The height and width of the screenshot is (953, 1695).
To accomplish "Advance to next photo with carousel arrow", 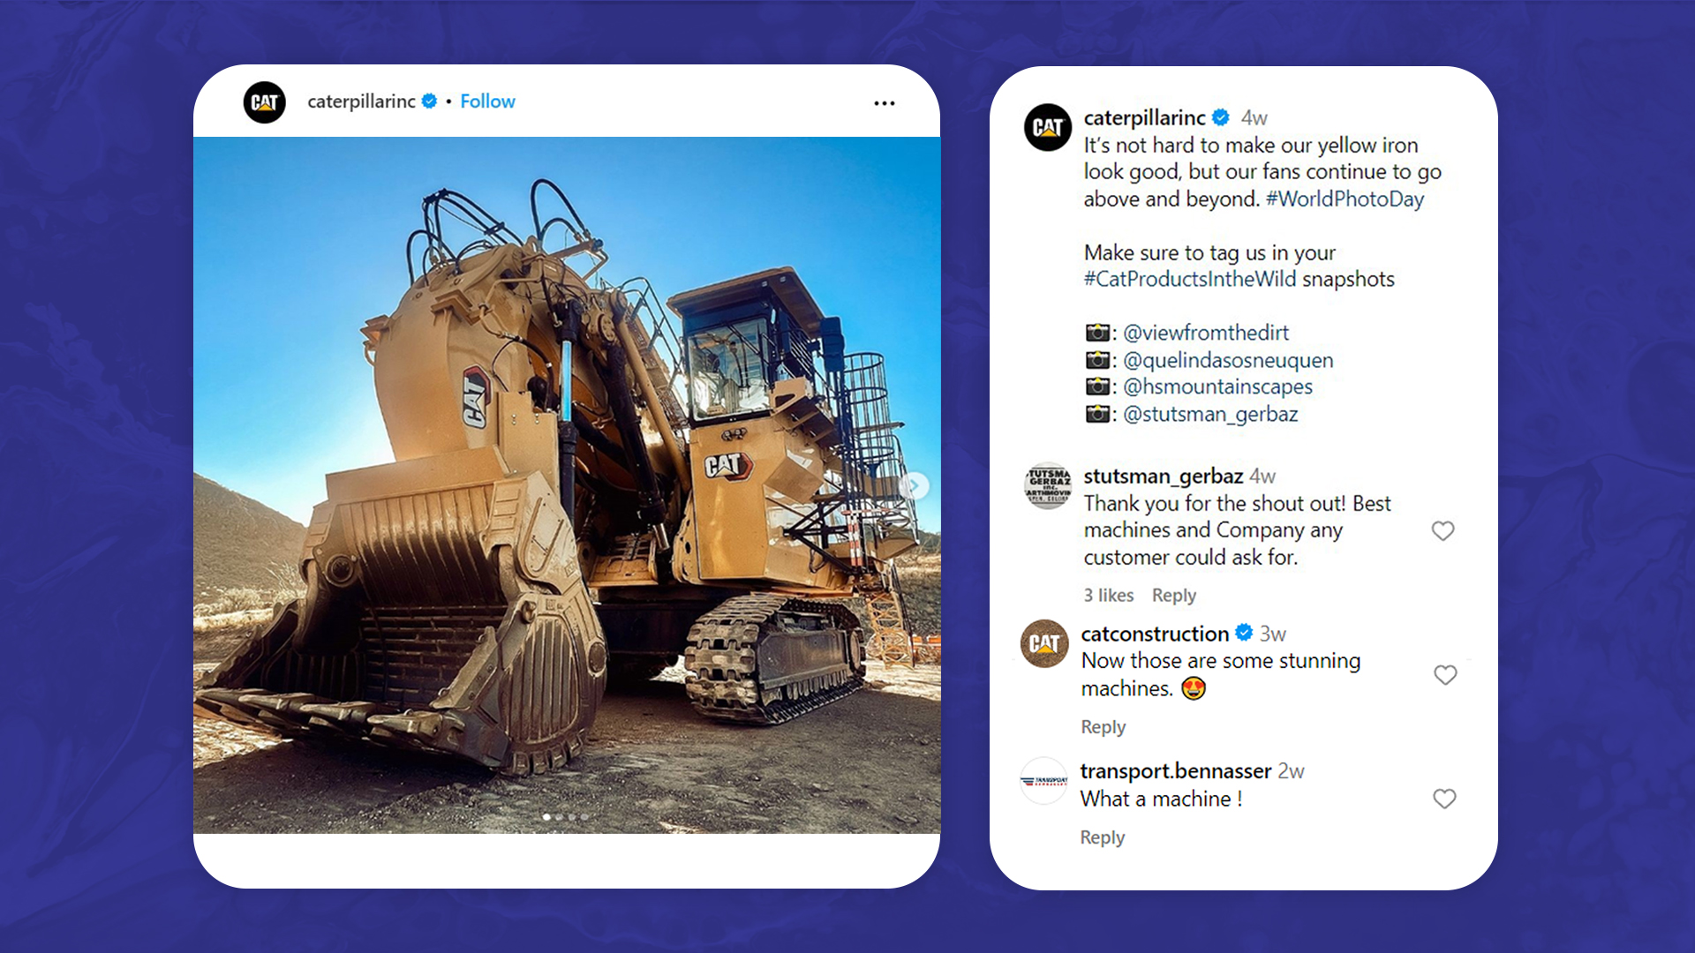I will tap(915, 485).
